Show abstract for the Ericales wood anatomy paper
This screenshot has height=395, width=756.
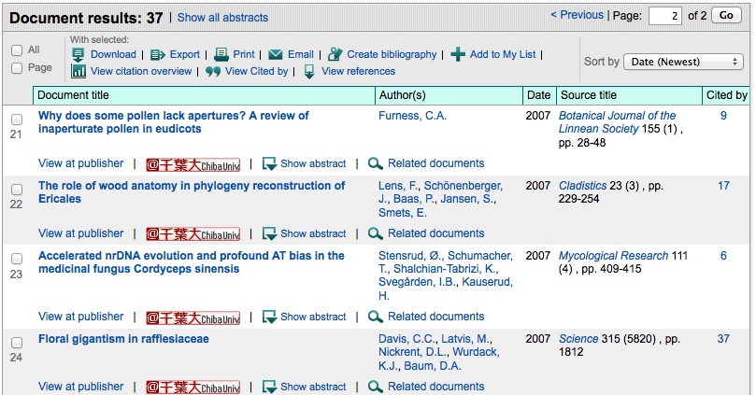[x=305, y=233]
